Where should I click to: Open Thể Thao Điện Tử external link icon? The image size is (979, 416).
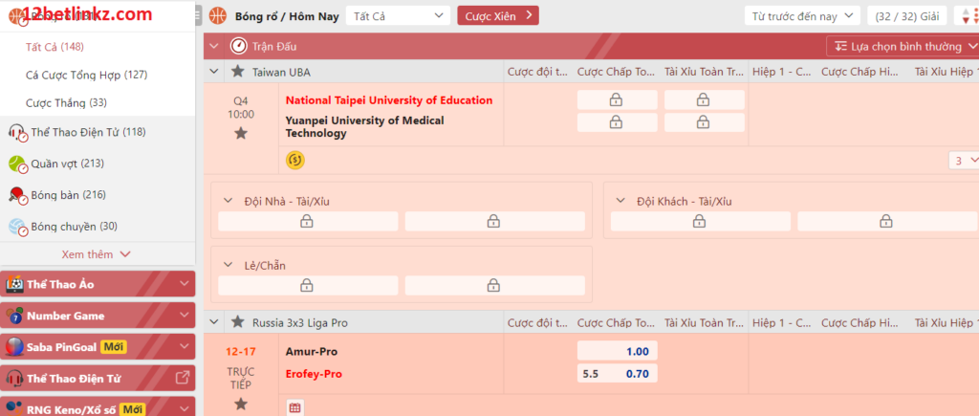184,378
